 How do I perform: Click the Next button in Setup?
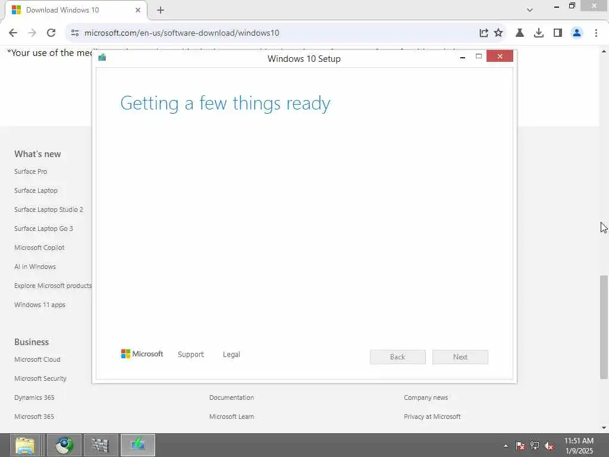click(x=460, y=357)
